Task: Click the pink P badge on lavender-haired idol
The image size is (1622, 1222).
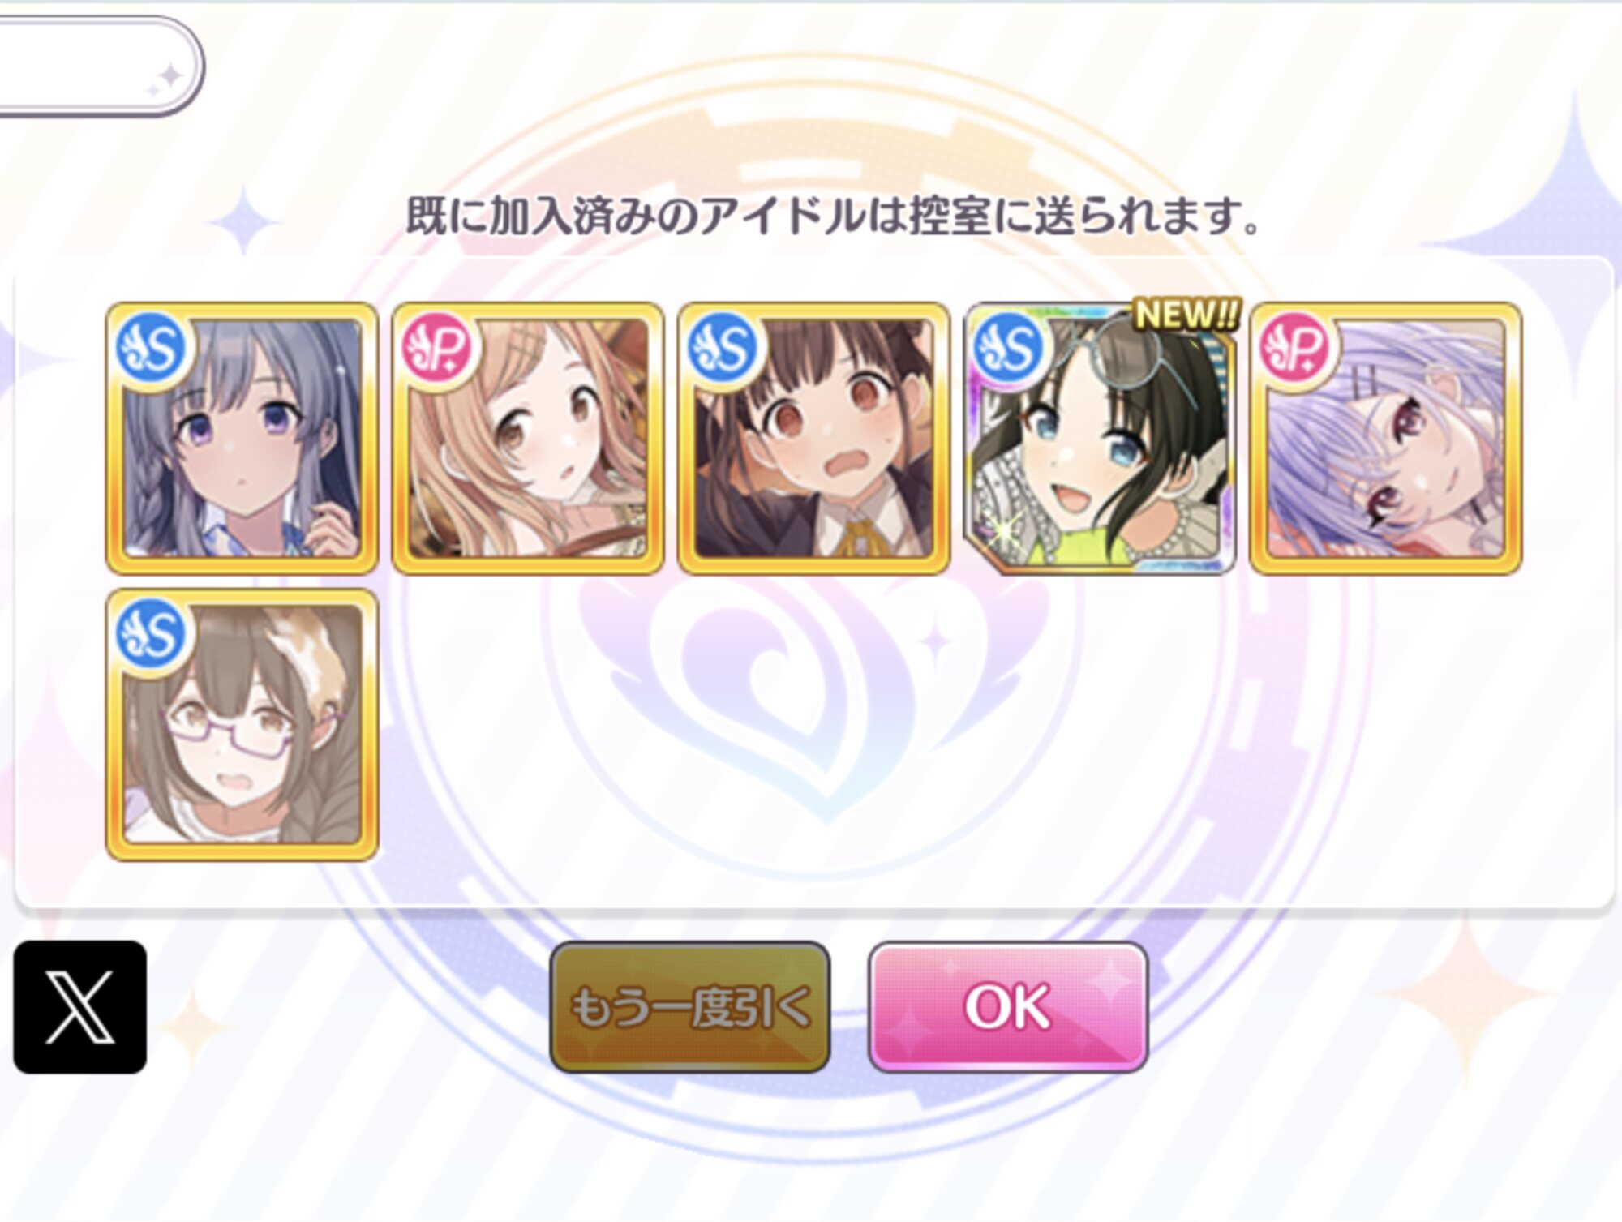Action: [x=1294, y=349]
